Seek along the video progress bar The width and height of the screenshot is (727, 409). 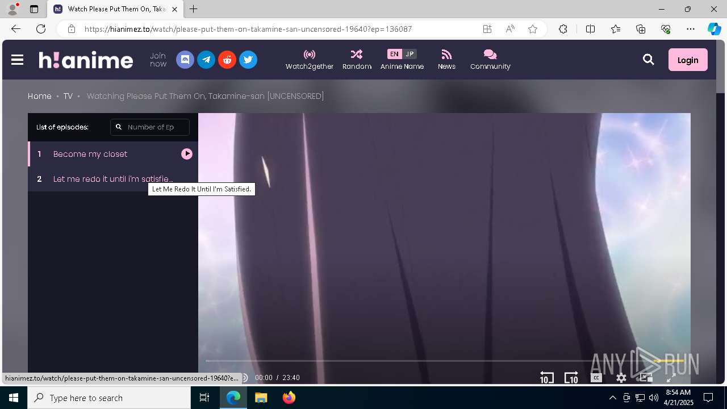coord(445,361)
